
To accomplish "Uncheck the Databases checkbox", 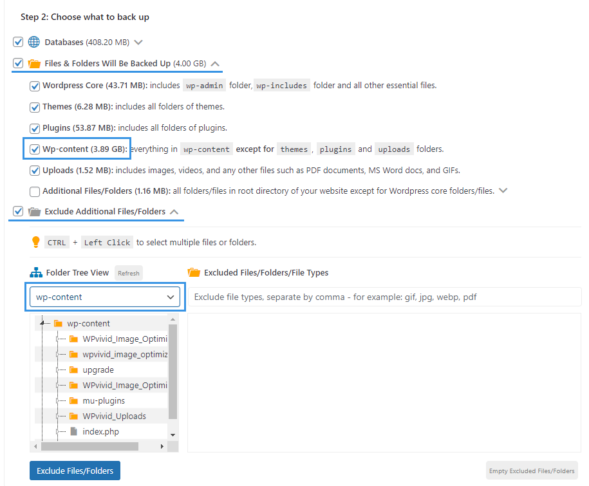I will click(18, 42).
